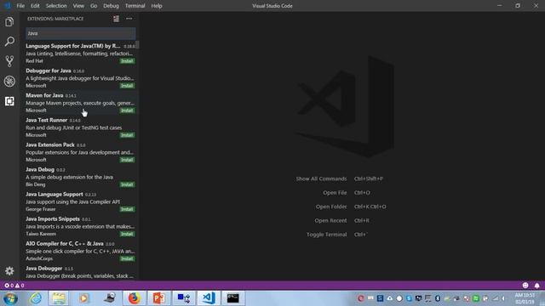Image resolution: width=545 pixels, height=306 pixels.
Task: Open PowerPoint from taskbar
Action: point(159,298)
